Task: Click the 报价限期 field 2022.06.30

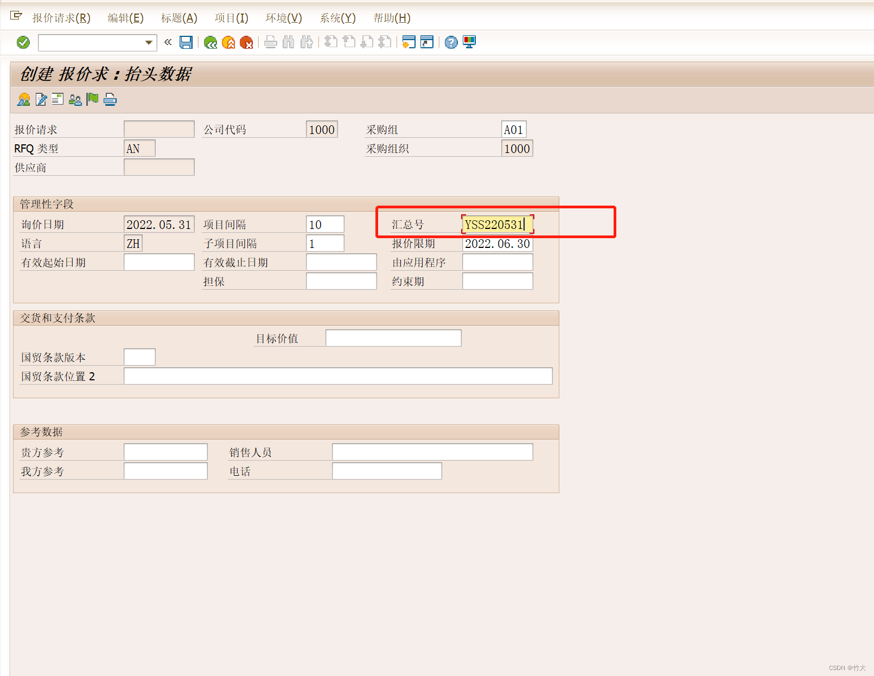Action: (497, 243)
